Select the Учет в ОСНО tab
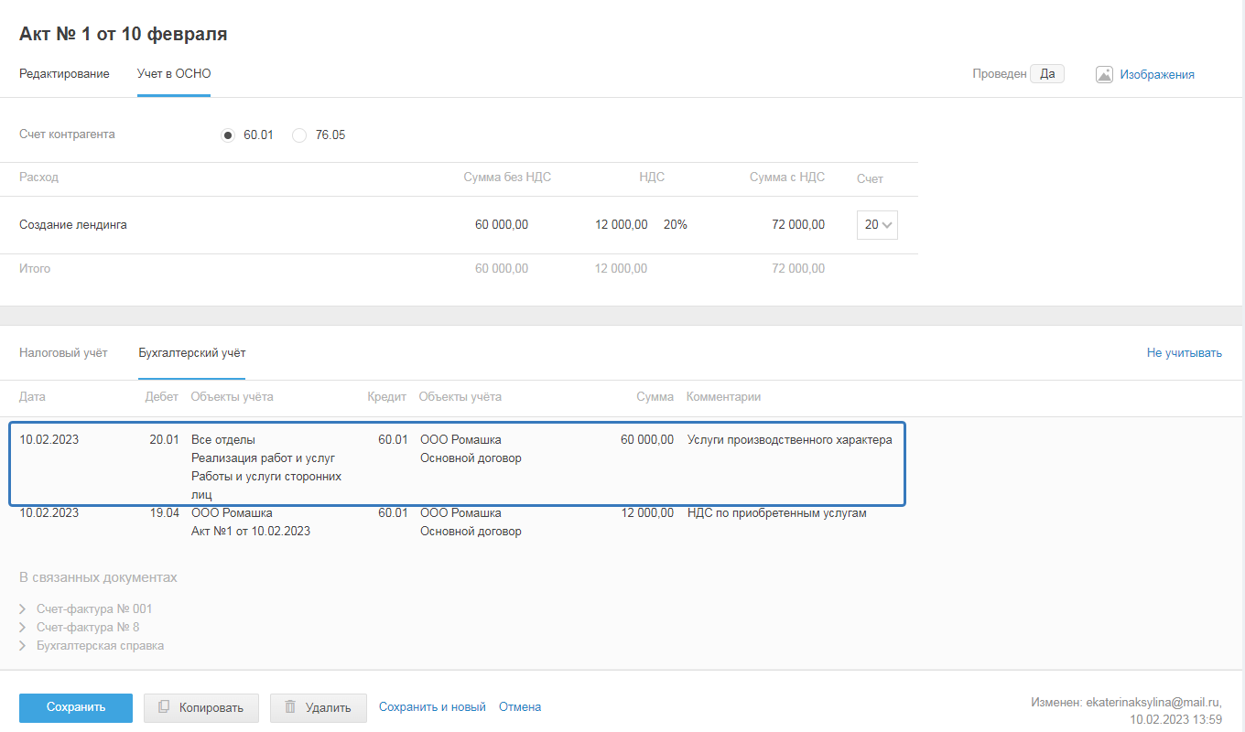The height and width of the screenshot is (732, 1245). tap(174, 74)
